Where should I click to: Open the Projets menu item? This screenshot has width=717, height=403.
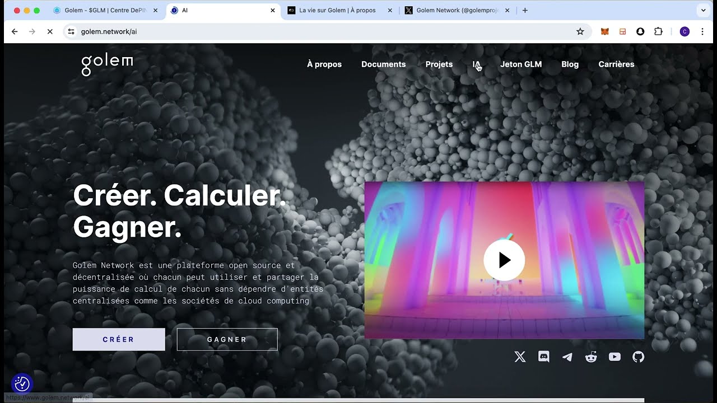pos(439,64)
